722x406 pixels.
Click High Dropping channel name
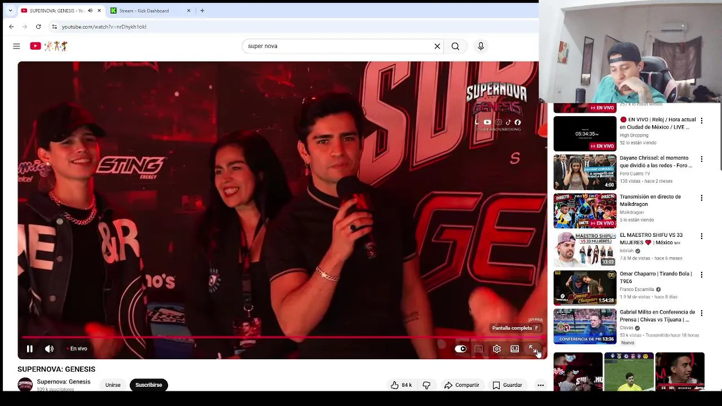(x=634, y=135)
